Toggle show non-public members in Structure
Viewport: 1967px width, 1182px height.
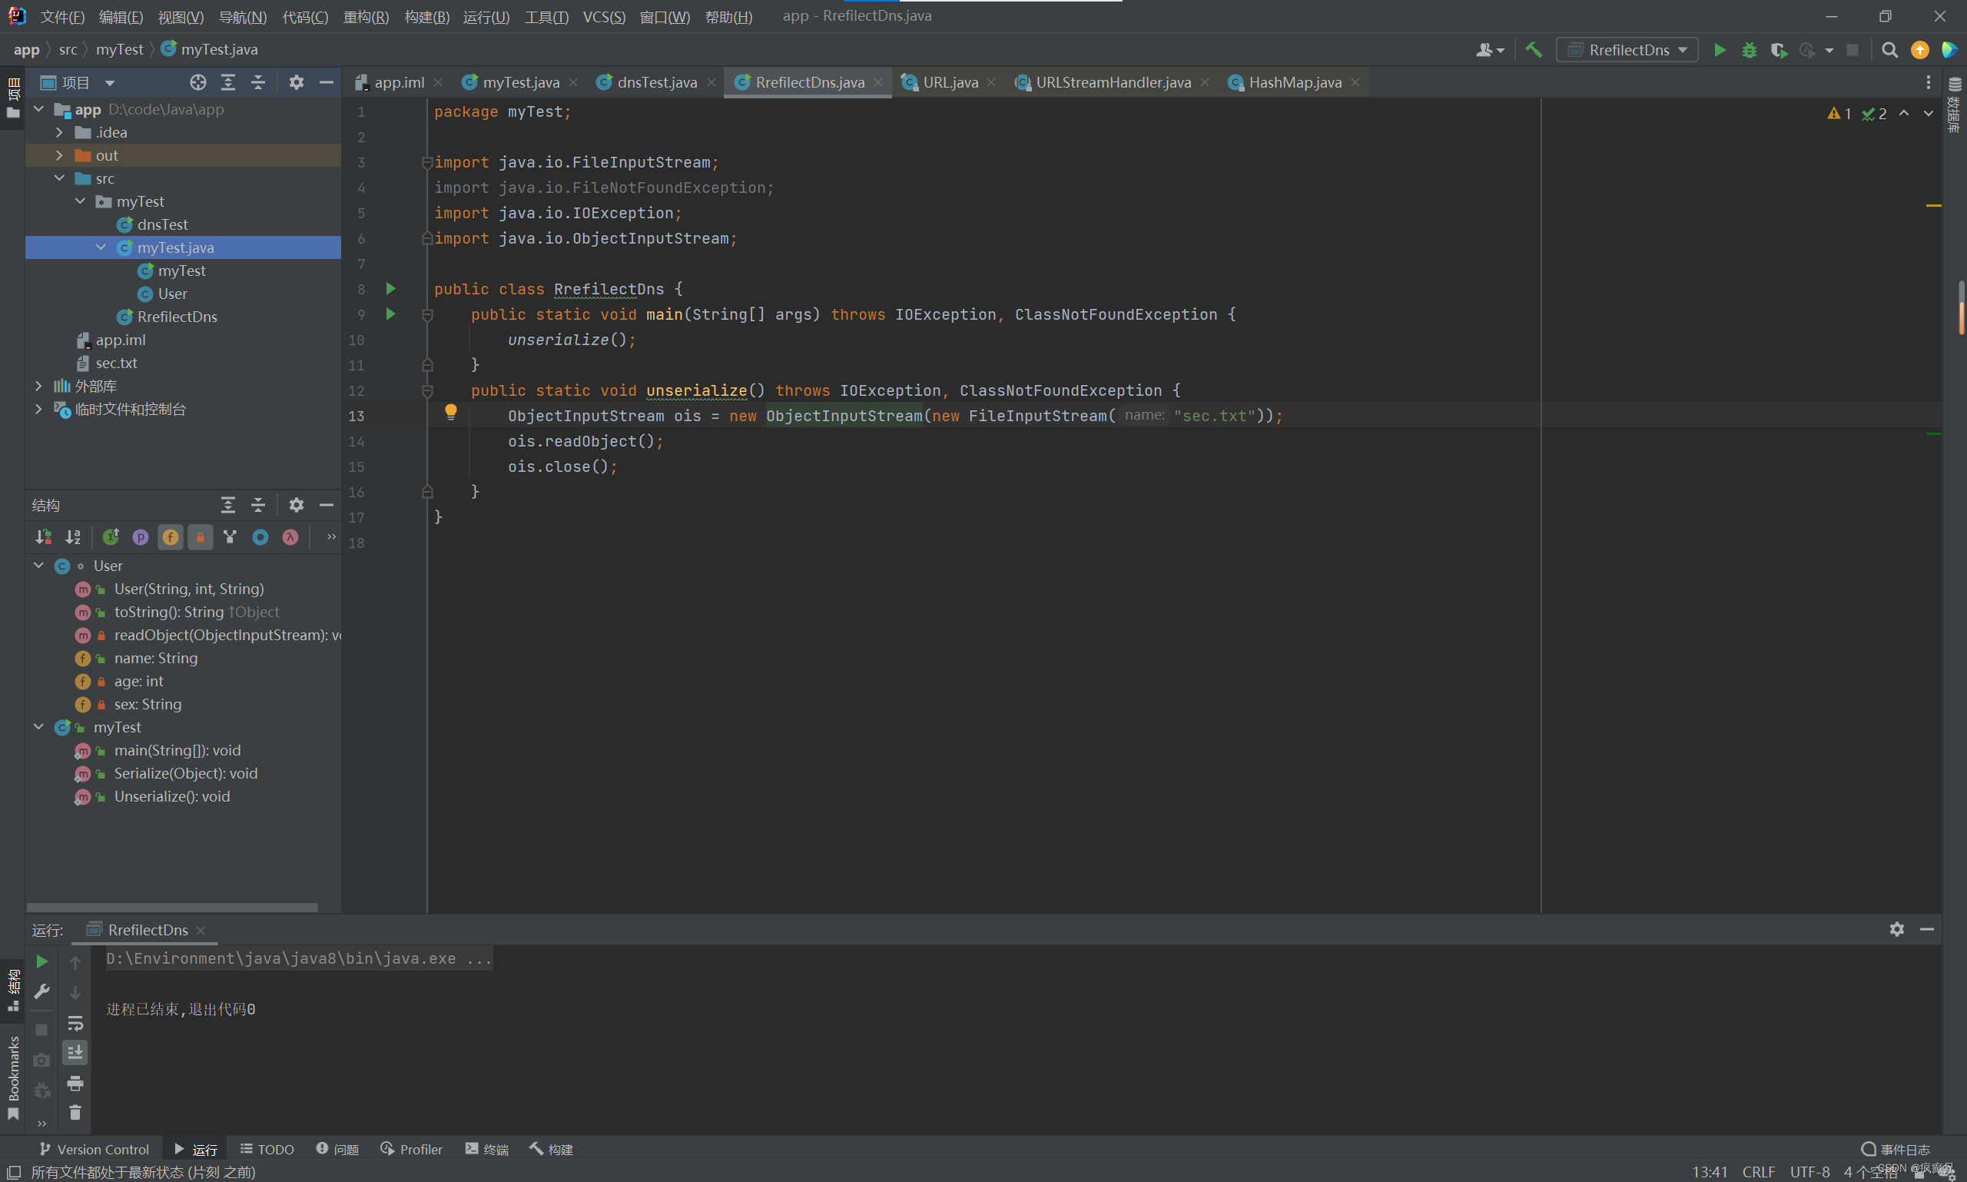[200, 537]
